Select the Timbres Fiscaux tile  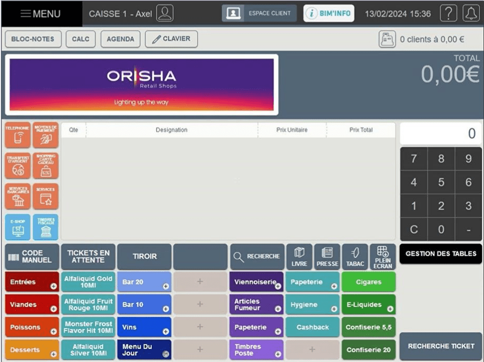coord(46,227)
